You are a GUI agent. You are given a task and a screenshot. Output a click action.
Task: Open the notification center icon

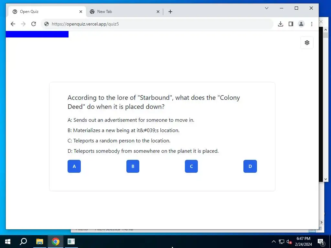[321, 242]
